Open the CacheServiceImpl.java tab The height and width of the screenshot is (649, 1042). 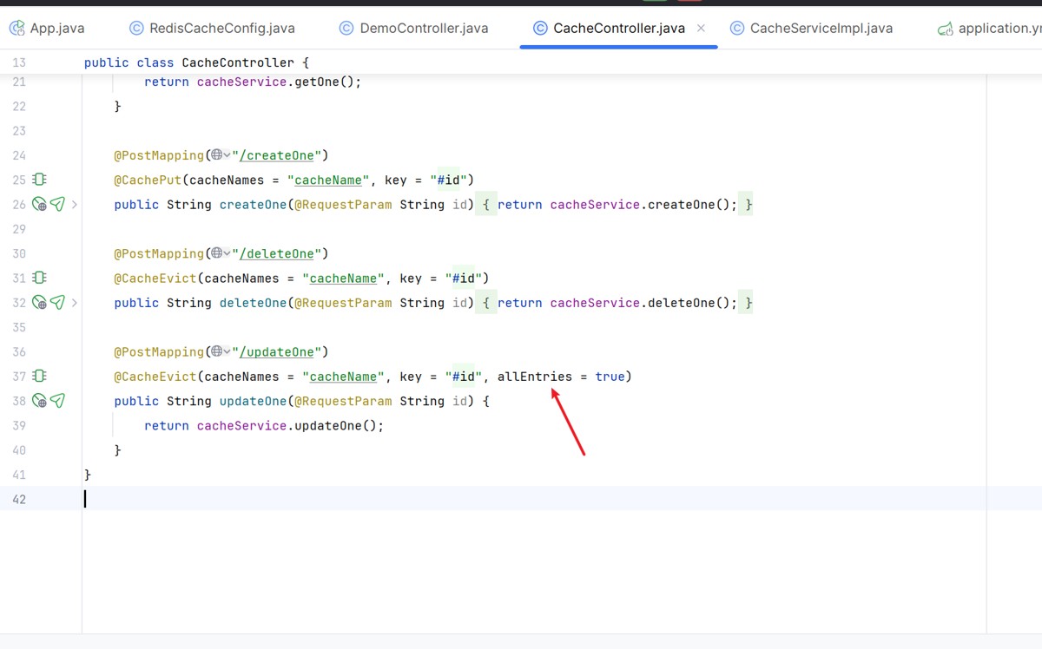click(x=812, y=28)
